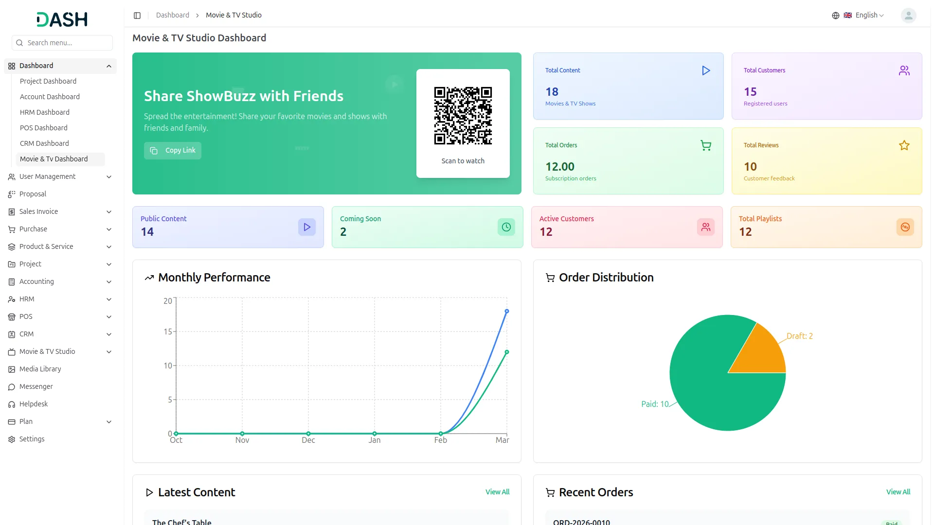This screenshot has height=525, width=934.
Task: Click the Total Playlists icon
Action: 905,227
